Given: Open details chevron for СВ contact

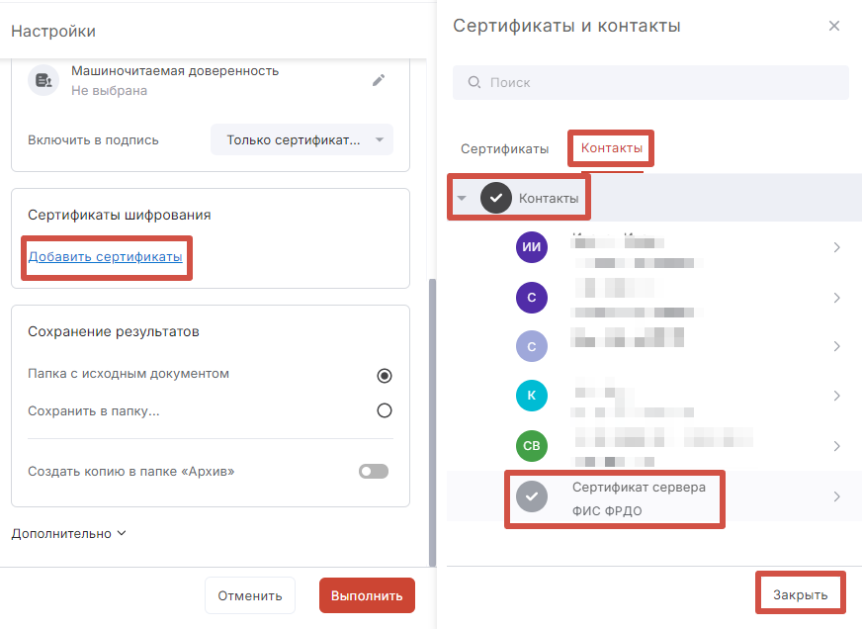Looking at the screenshot, I should [x=836, y=446].
